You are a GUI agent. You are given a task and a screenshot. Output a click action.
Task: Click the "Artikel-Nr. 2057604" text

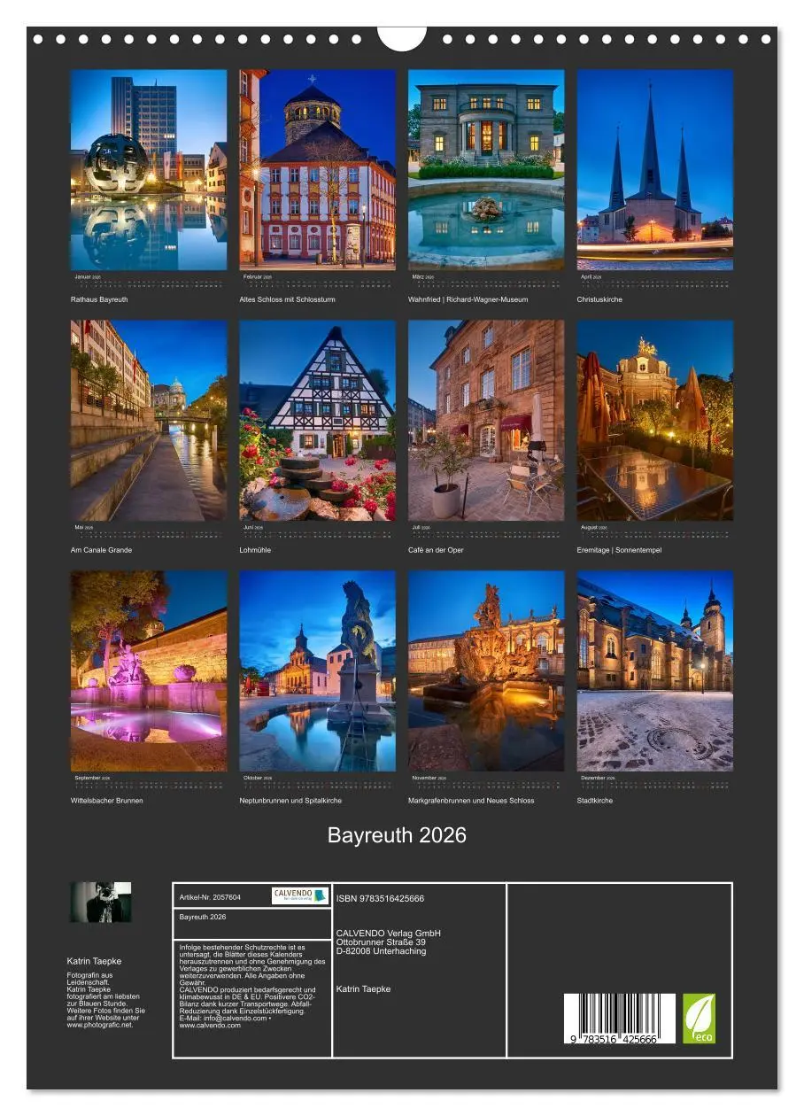pos(210,897)
